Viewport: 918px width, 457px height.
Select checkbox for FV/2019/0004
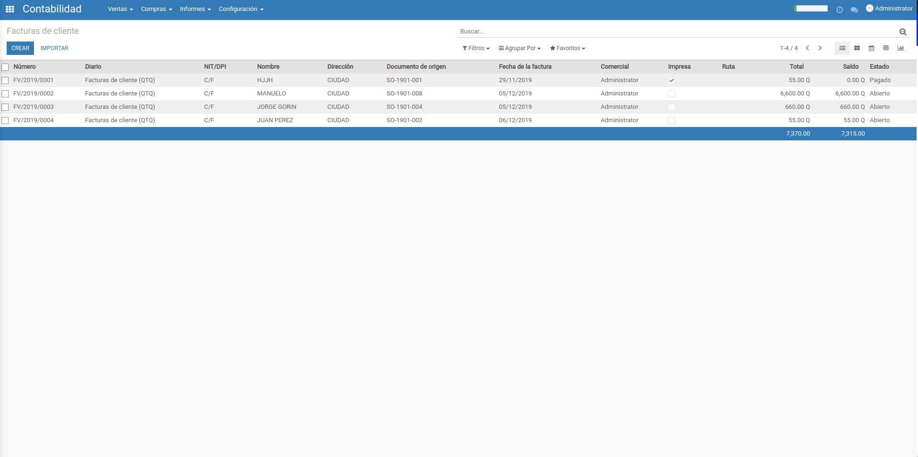click(5, 120)
